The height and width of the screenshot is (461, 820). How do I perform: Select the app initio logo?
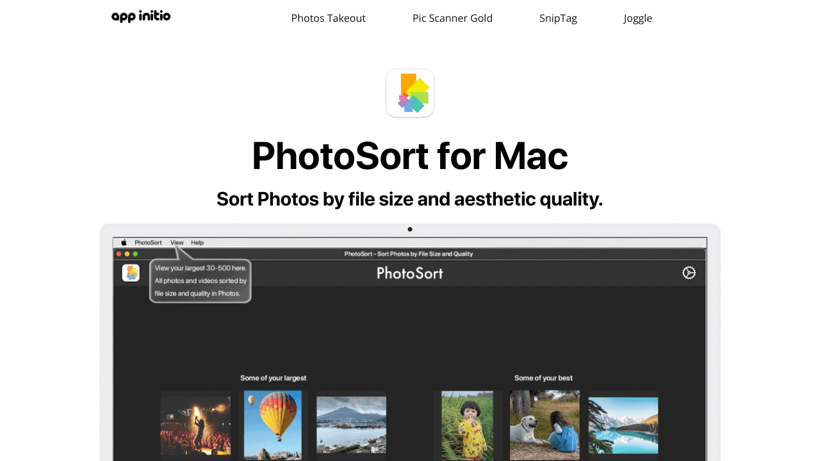click(x=141, y=16)
